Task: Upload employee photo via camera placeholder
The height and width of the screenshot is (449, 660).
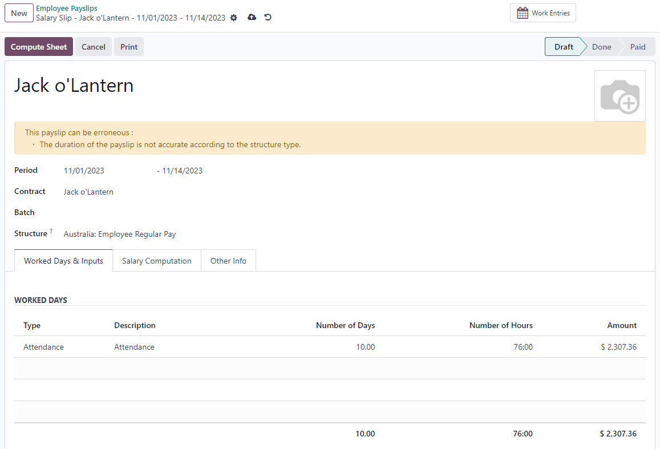Action: 619,95
